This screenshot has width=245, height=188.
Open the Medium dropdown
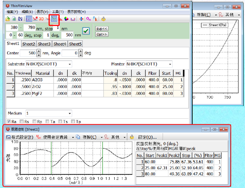click(70, 113)
